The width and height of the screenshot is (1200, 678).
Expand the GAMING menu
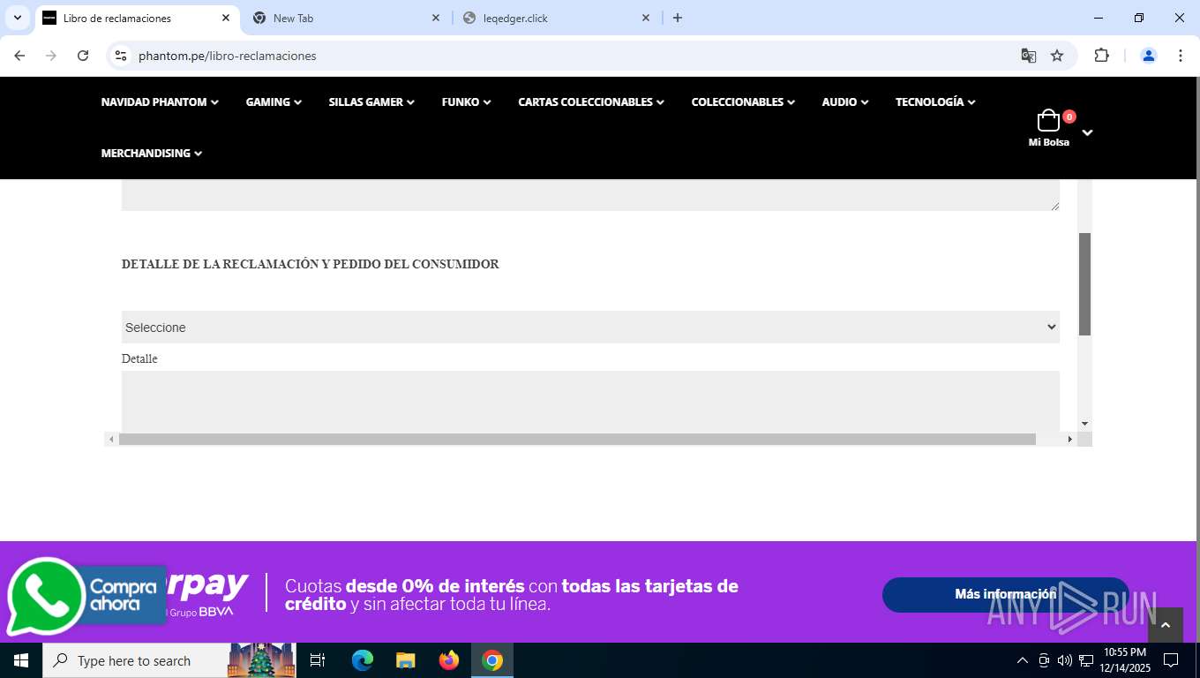(x=274, y=102)
